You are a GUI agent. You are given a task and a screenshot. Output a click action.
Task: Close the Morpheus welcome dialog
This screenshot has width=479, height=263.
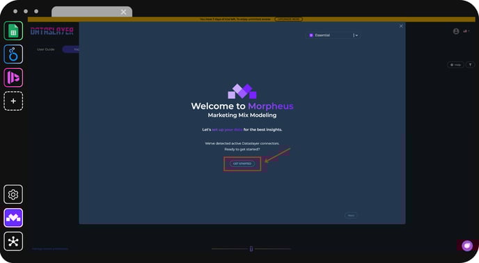pyautogui.click(x=401, y=26)
